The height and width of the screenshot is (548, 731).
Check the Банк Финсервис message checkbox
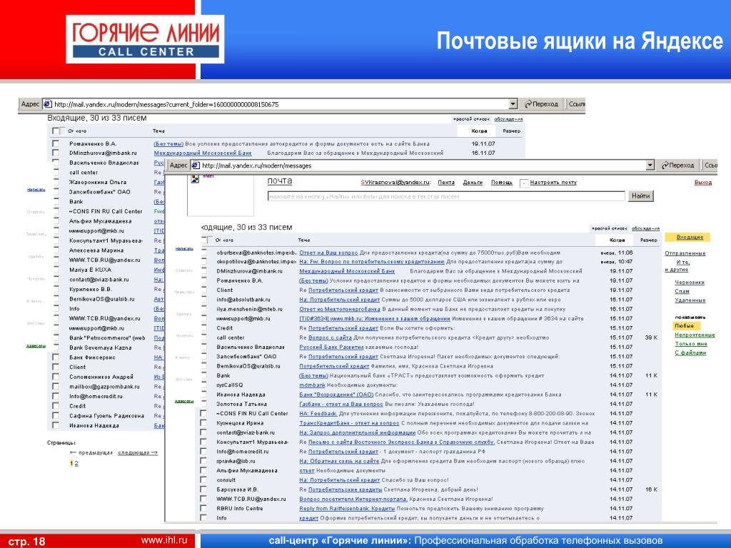(56, 357)
